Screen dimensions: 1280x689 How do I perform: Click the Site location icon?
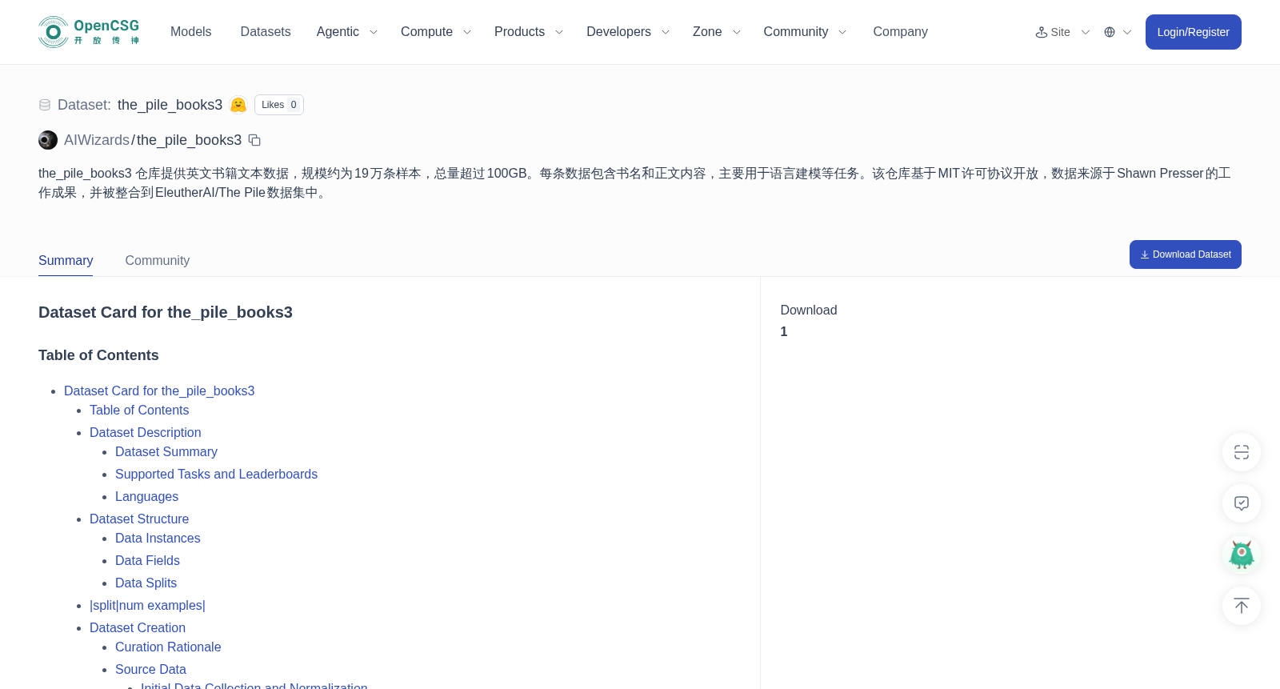coord(1042,32)
